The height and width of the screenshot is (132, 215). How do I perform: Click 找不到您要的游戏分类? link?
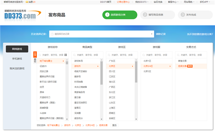200,34
